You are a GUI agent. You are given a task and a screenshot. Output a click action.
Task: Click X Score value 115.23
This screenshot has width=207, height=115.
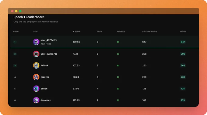coord(76,100)
